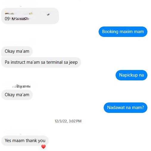Click the word "Booking" in the first blue bubble

[x=110, y=32]
